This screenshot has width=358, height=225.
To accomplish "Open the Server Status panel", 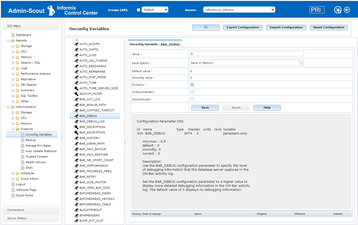I will coord(31,218).
